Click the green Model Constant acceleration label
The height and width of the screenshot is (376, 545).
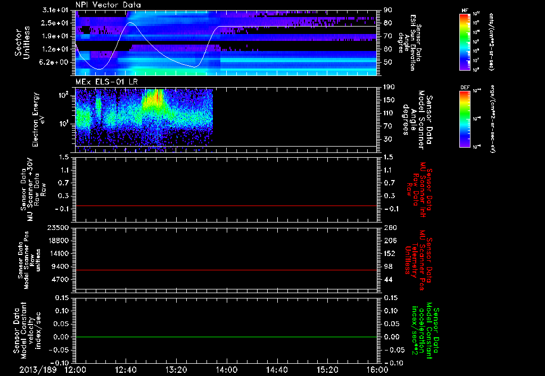(425, 331)
